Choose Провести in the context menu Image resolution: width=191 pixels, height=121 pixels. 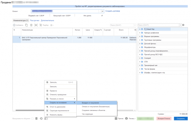click(x=60, y=91)
